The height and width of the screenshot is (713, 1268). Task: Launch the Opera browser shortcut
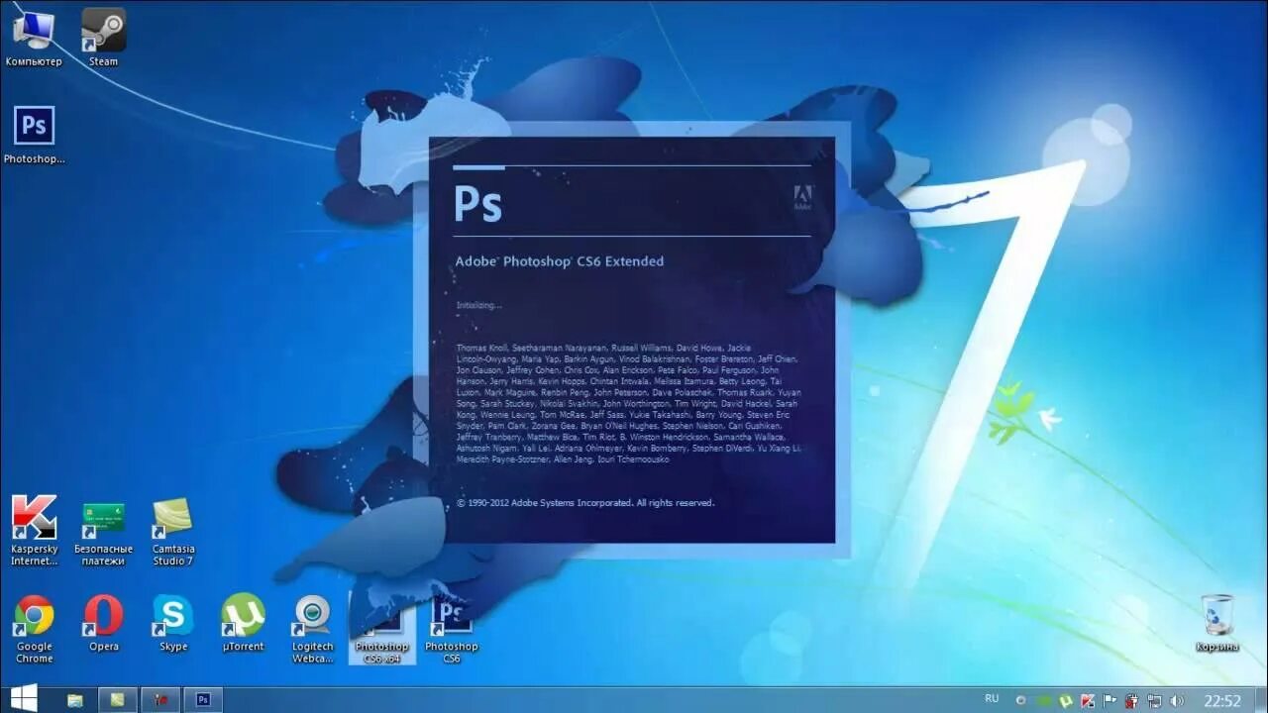tap(103, 623)
